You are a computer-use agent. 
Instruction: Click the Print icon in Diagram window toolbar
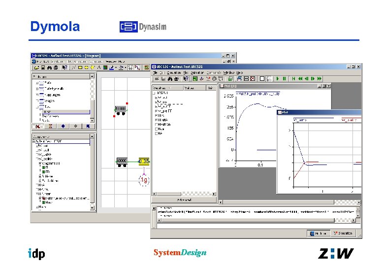[x=56, y=67]
